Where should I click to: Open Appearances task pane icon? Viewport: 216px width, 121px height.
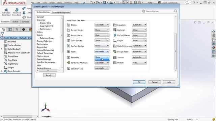(214, 48)
